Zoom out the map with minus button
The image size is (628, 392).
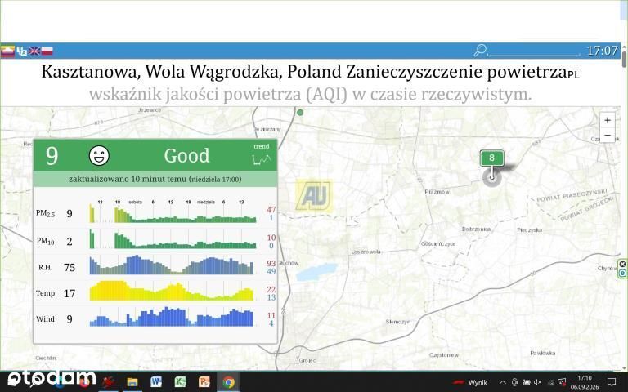click(608, 136)
